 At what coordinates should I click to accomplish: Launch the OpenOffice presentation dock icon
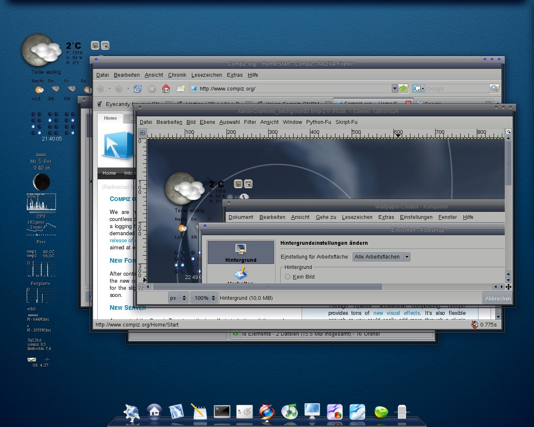(x=335, y=412)
